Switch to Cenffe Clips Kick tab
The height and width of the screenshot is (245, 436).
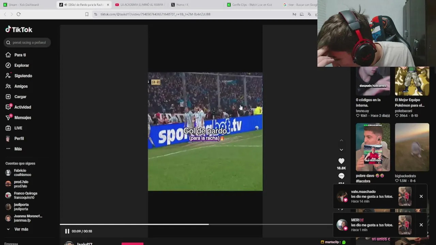252,5
